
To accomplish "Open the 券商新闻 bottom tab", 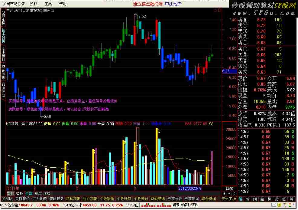I will point(192,199).
